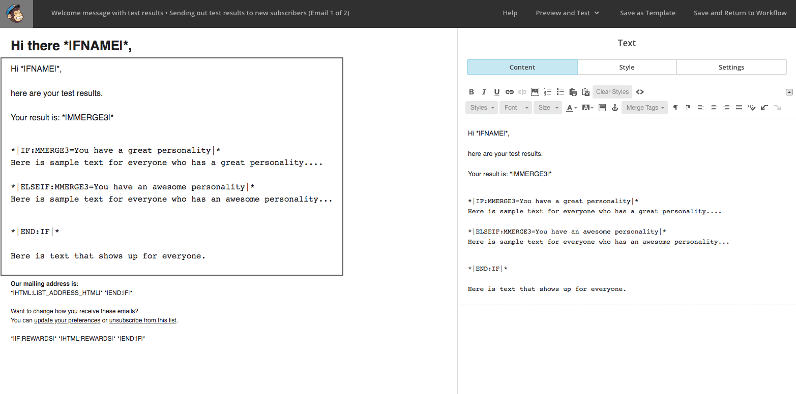Insert an image with the image icon
Screen dimensions: 796x394
535,92
